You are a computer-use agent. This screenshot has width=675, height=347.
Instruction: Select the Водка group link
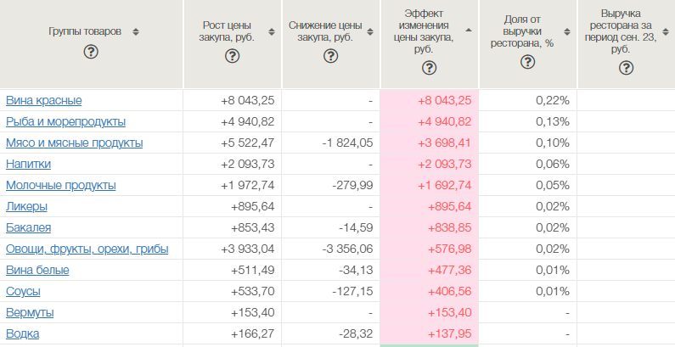[23, 333]
